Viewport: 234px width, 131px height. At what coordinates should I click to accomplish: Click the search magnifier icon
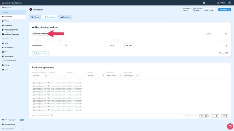(x=226, y=34)
